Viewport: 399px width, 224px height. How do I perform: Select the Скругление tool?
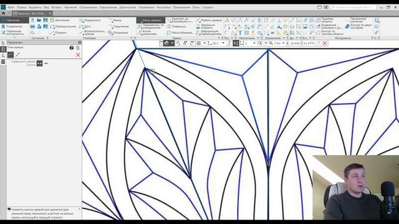pyautogui.click(x=118, y=26)
